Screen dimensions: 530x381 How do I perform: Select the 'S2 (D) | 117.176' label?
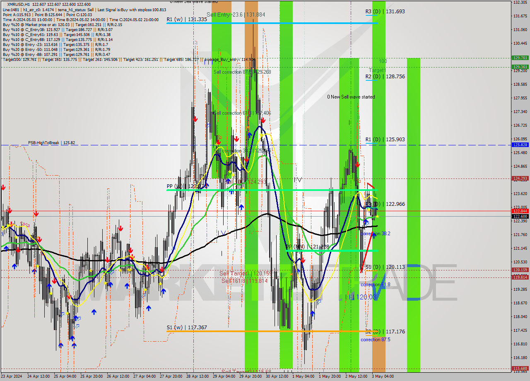(385, 332)
